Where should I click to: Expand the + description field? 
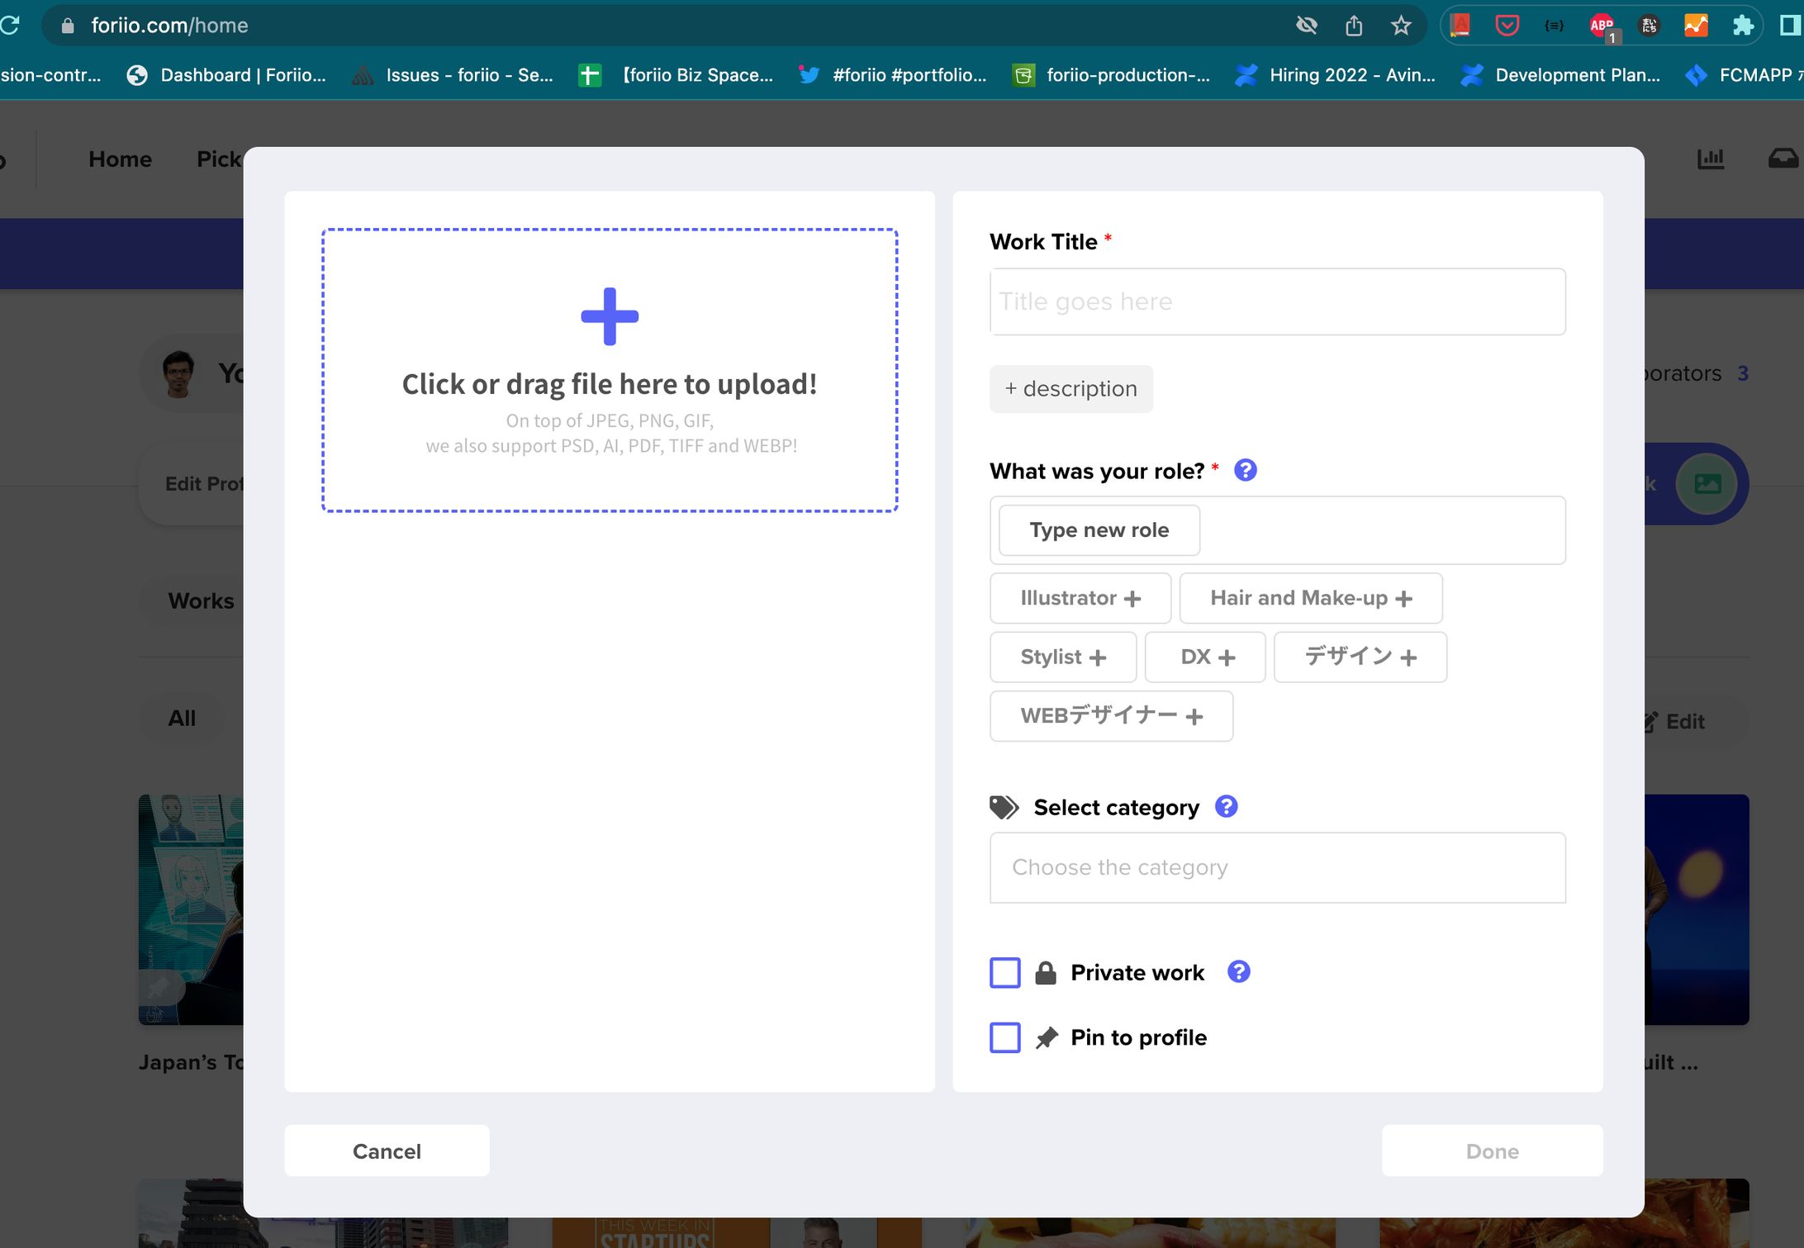click(x=1071, y=389)
